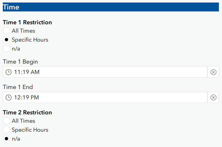Image resolution: width=222 pixels, height=147 pixels.
Task: Open time picker clock for Time 1 End
Action: pyautogui.click(x=9, y=97)
